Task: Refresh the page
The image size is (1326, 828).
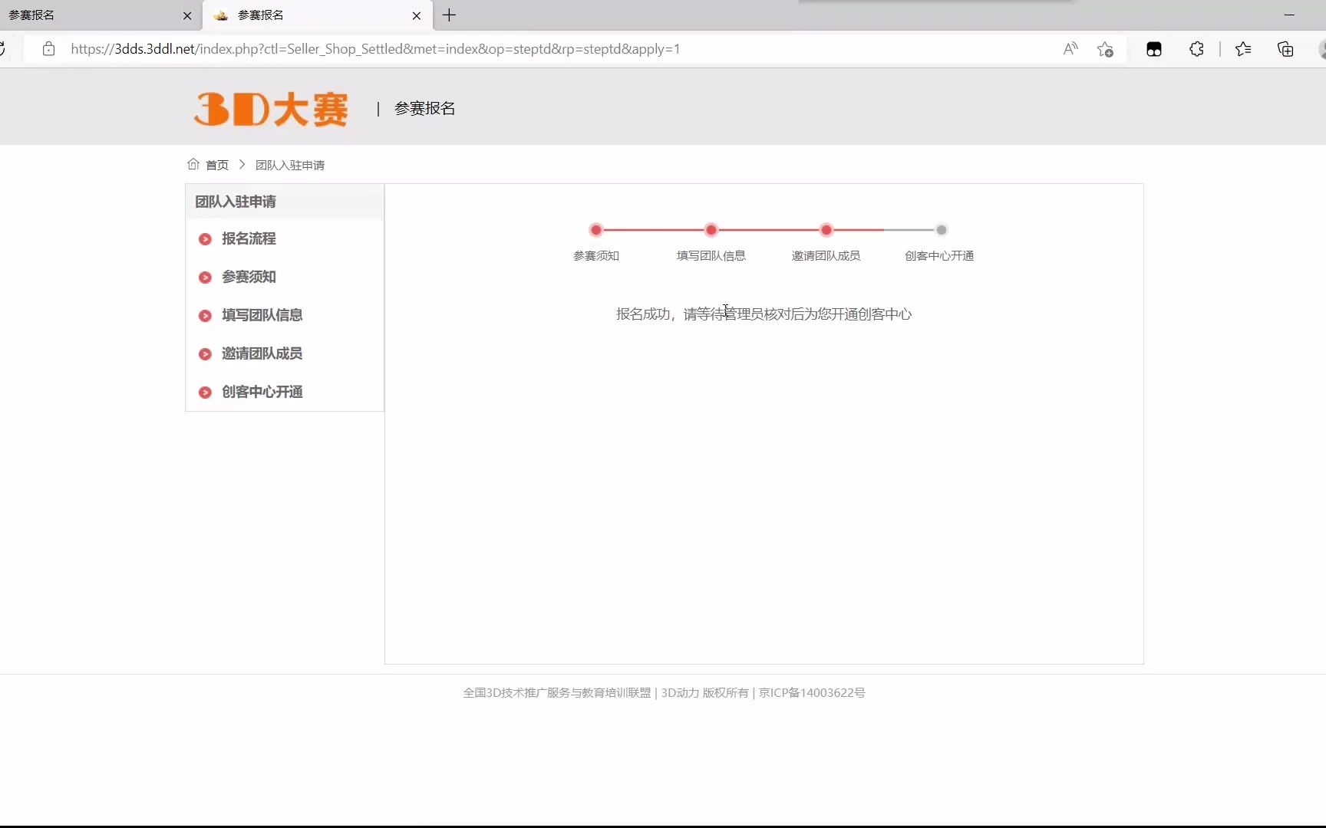Action: [2, 49]
